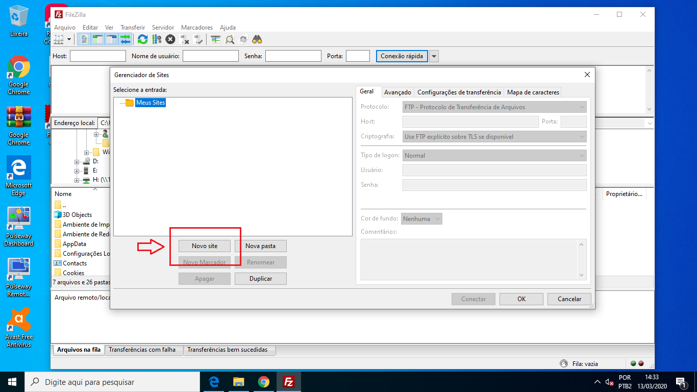Click the Conexão rápida button

click(x=402, y=56)
